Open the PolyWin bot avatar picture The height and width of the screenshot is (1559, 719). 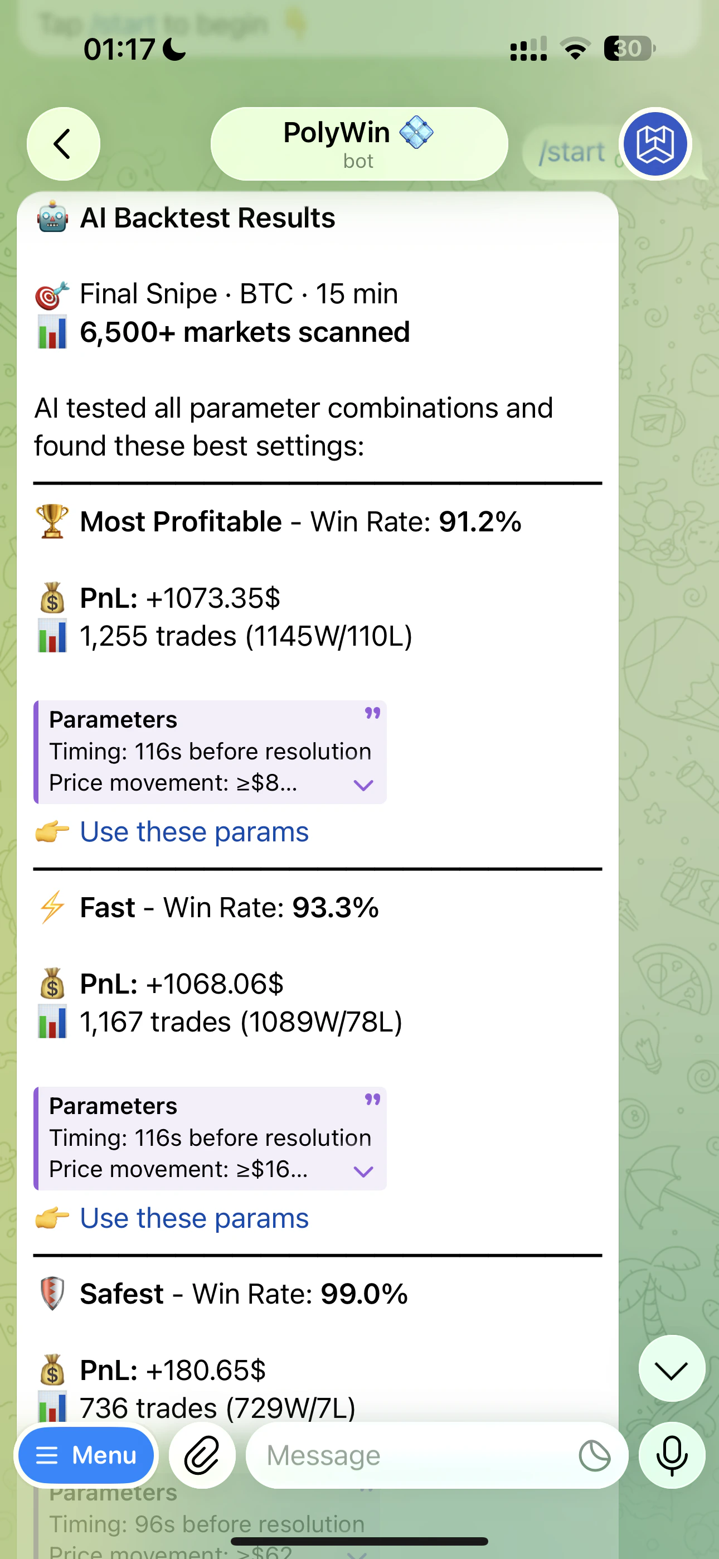[x=655, y=144]
